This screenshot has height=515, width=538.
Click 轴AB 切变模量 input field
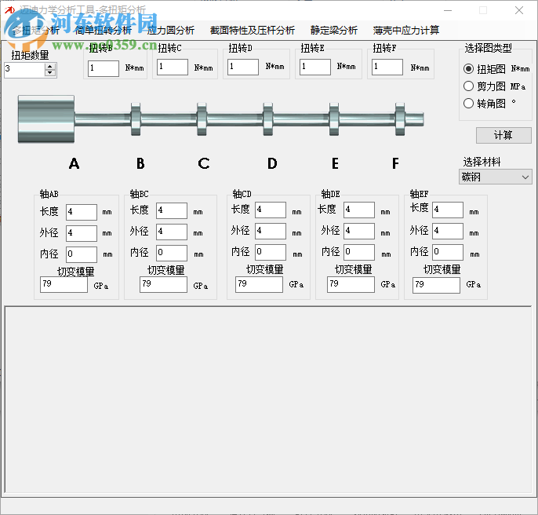pos(64,284)
